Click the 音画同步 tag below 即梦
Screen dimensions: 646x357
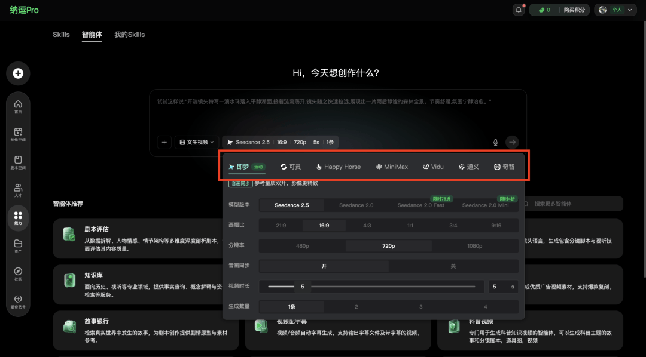[x=240, y=183]
